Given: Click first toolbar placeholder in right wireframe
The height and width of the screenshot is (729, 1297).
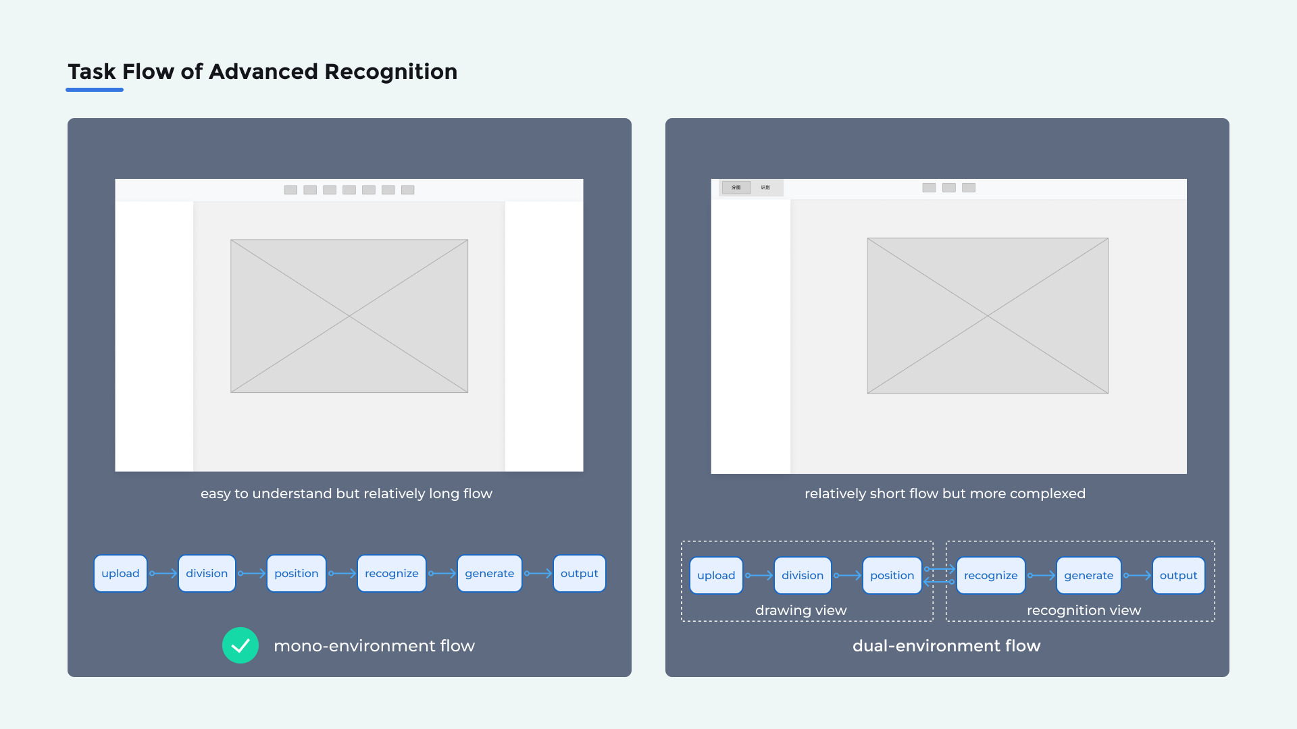Looking at the screenshot, I should 929,188.
